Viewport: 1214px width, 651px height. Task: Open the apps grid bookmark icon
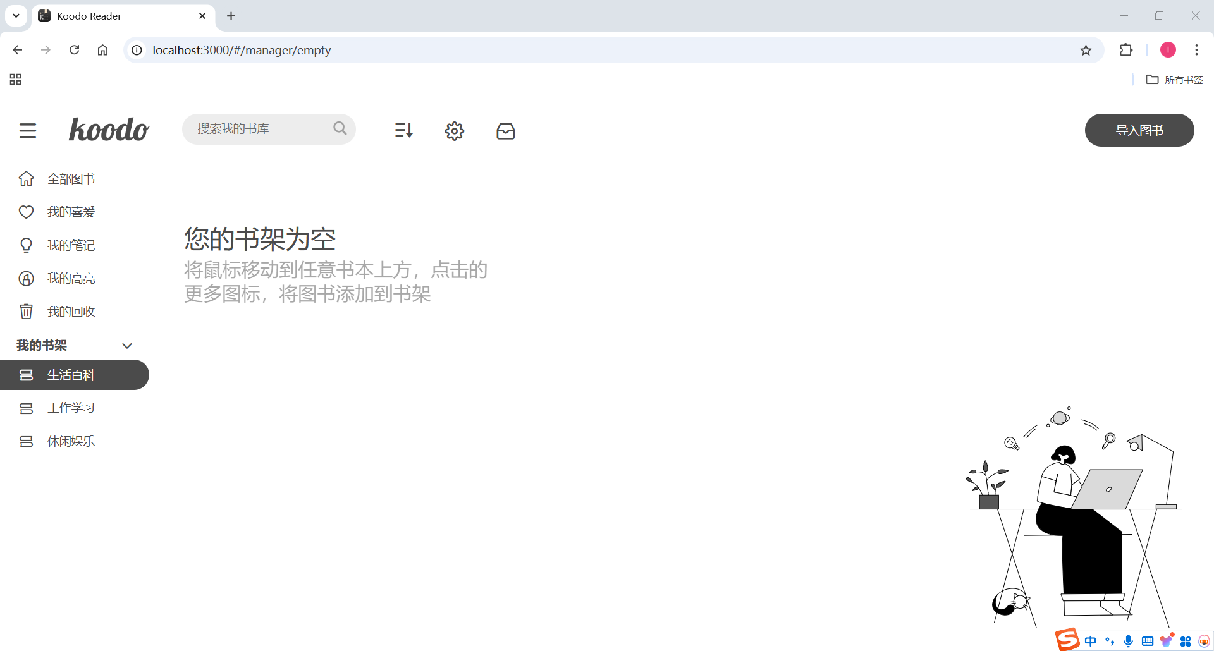[x=16, y=80]
